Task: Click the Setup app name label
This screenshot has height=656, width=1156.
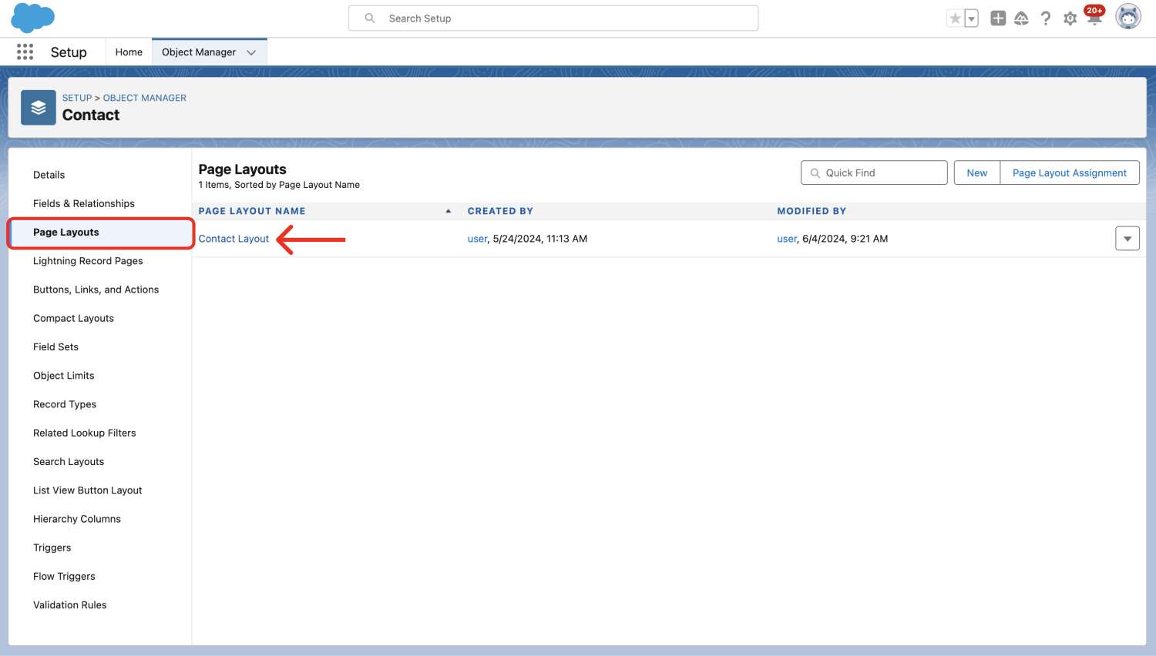Action: pyautogui.click(x=69, y=52)
